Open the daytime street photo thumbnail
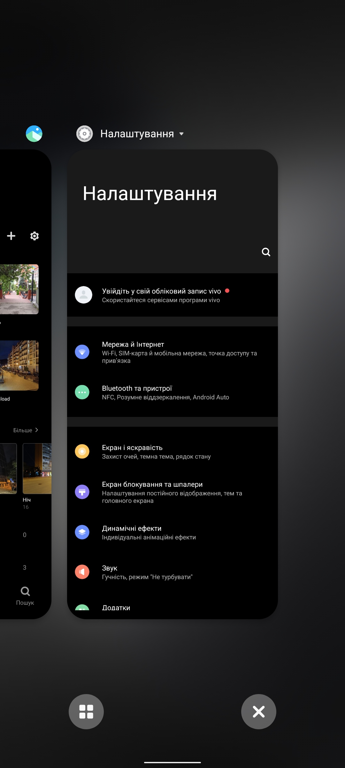345x768 pixels. click(19, 289)
